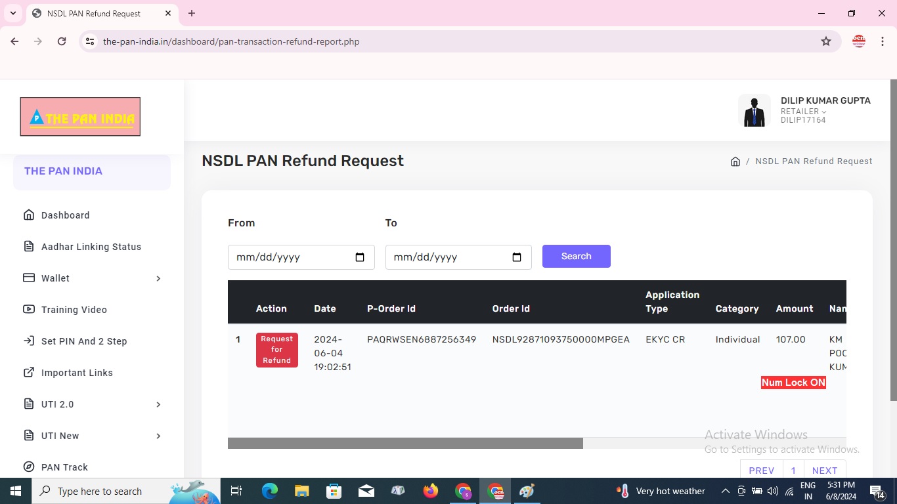Click the Important Links external link icon
Viewport: 897px width, 504px height.
29,373
